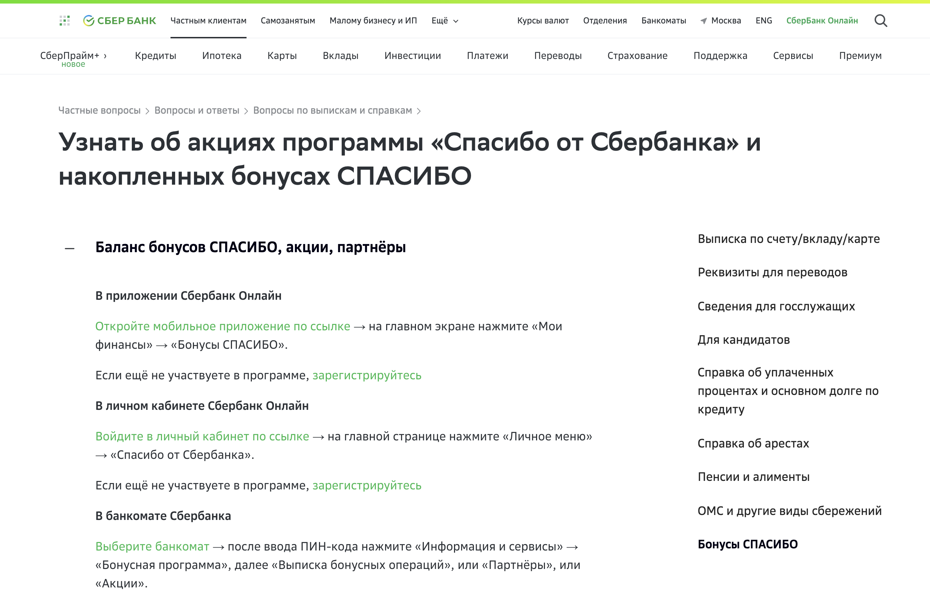Expand the Ещё dropdown menu

(x=444, y=21)
